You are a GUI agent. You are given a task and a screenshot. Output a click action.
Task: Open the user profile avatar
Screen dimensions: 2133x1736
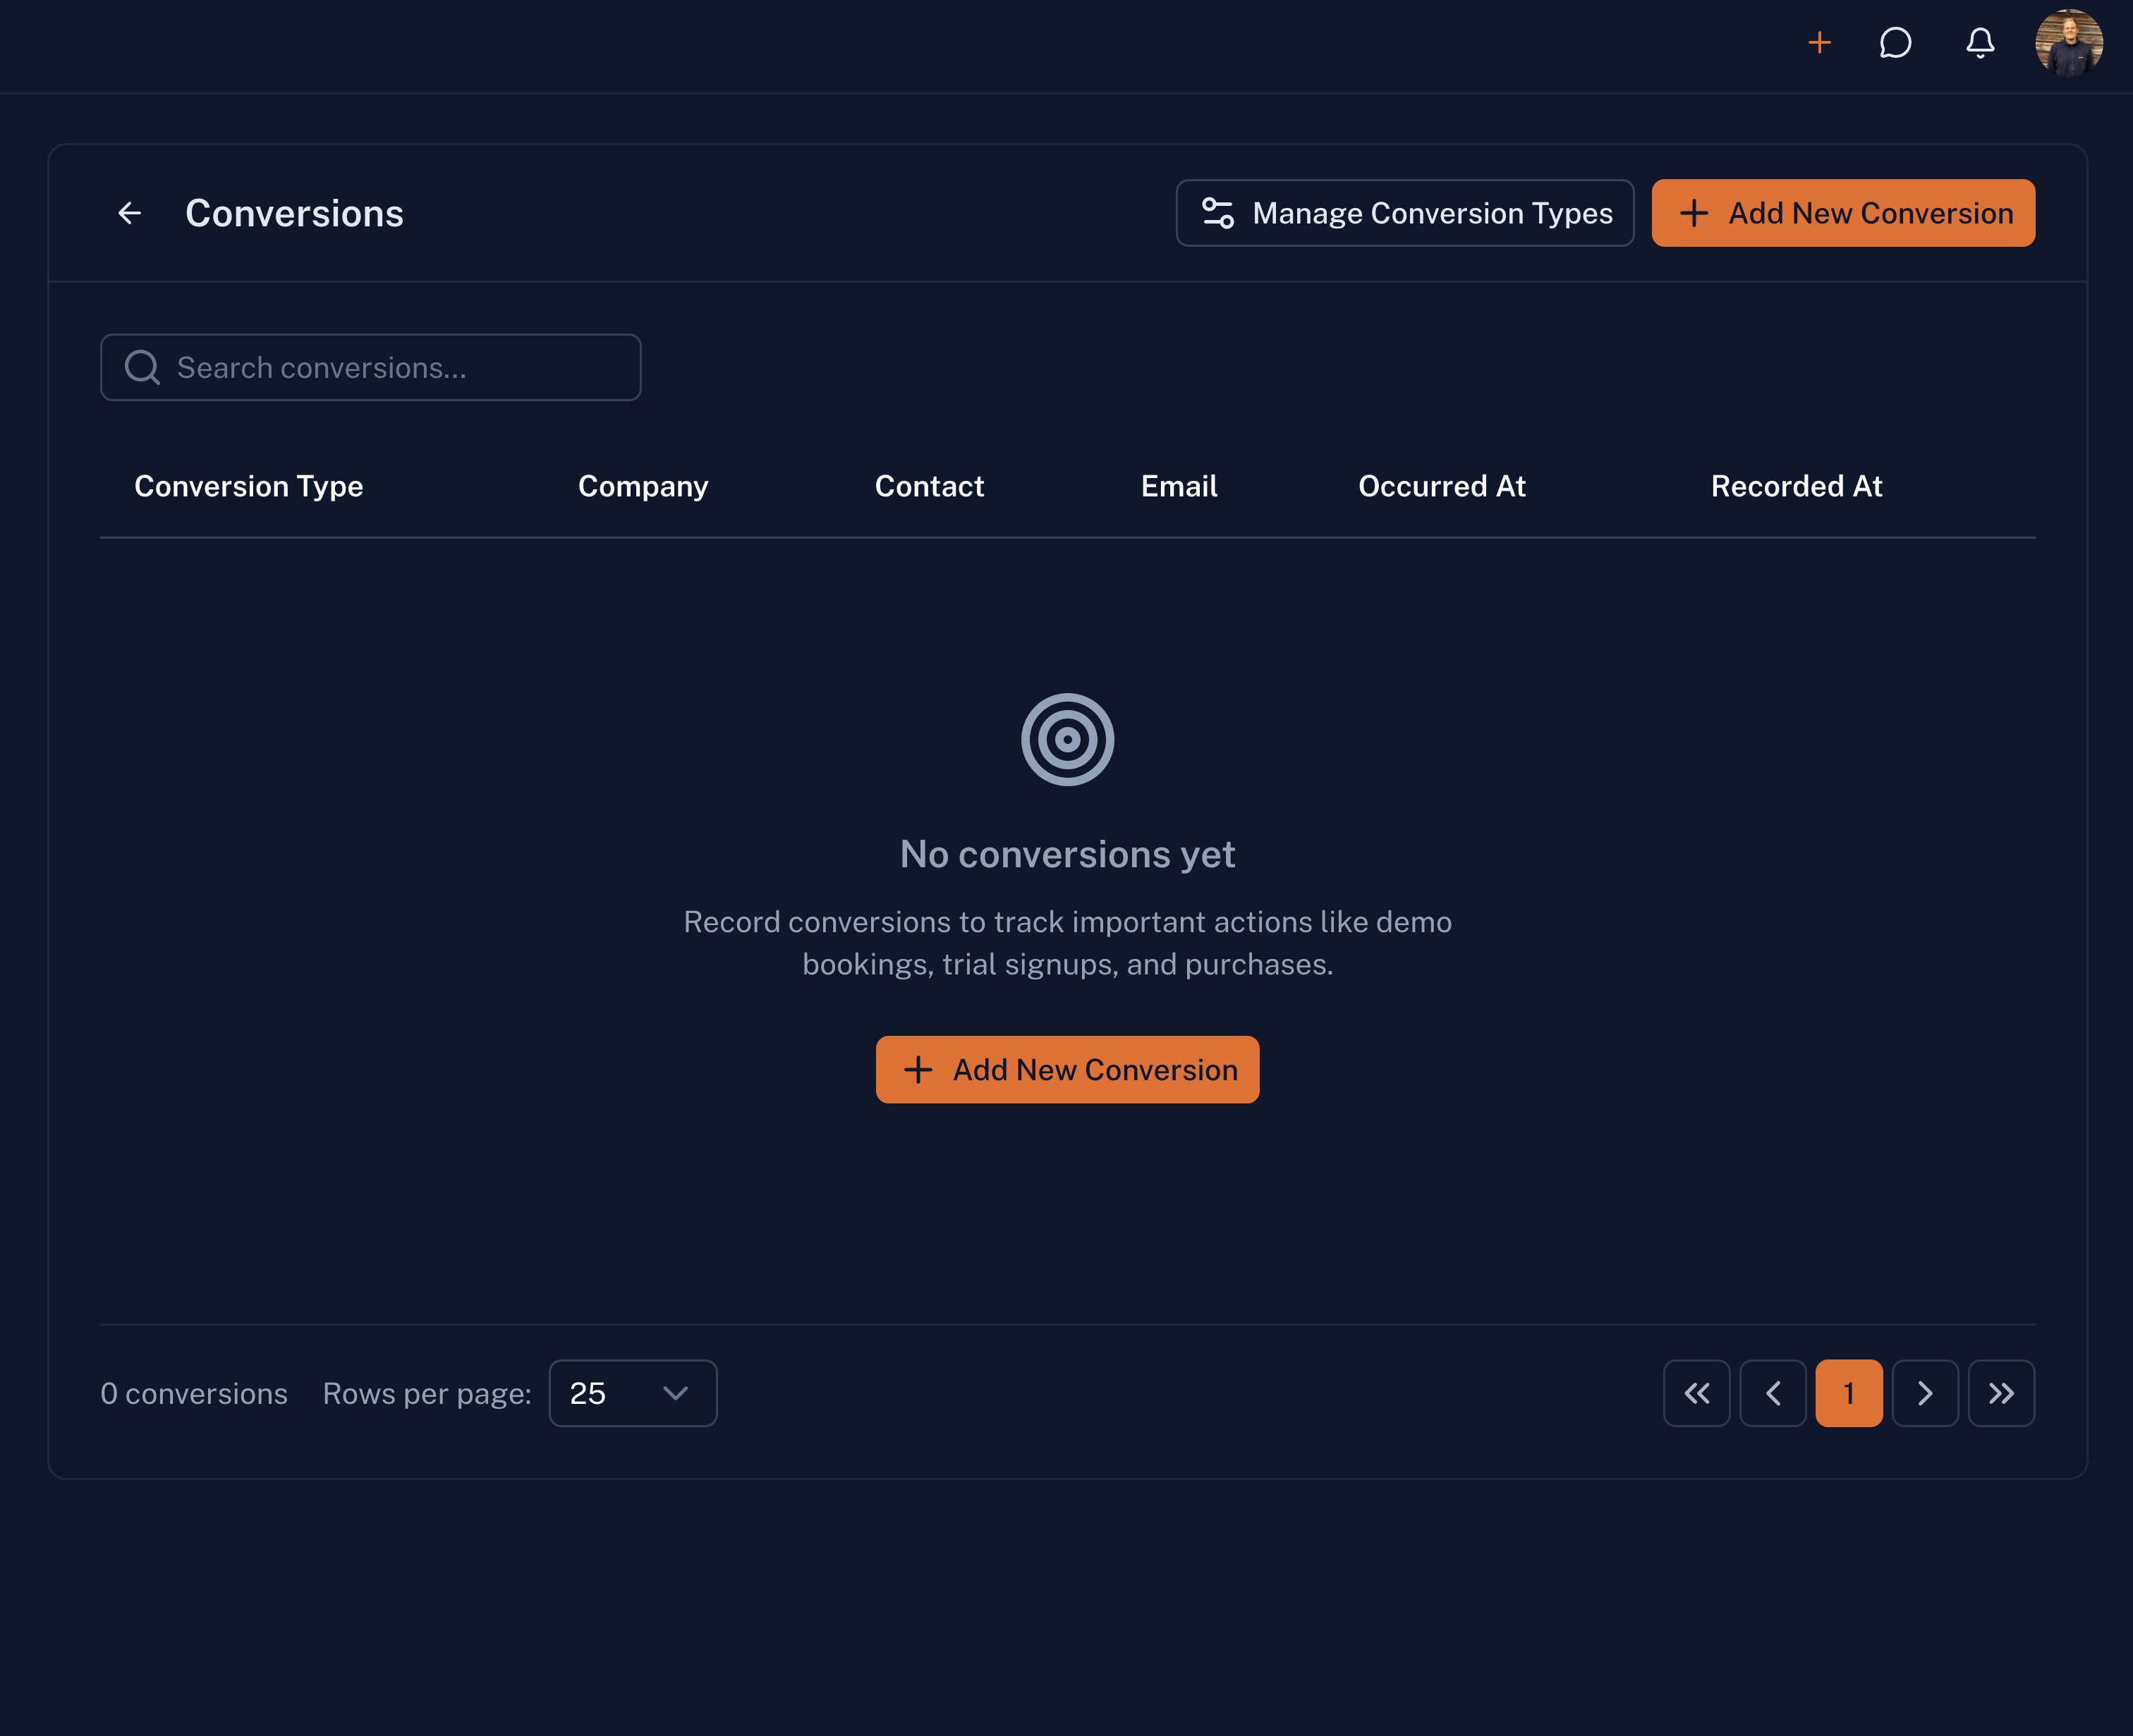point(2068,43)
